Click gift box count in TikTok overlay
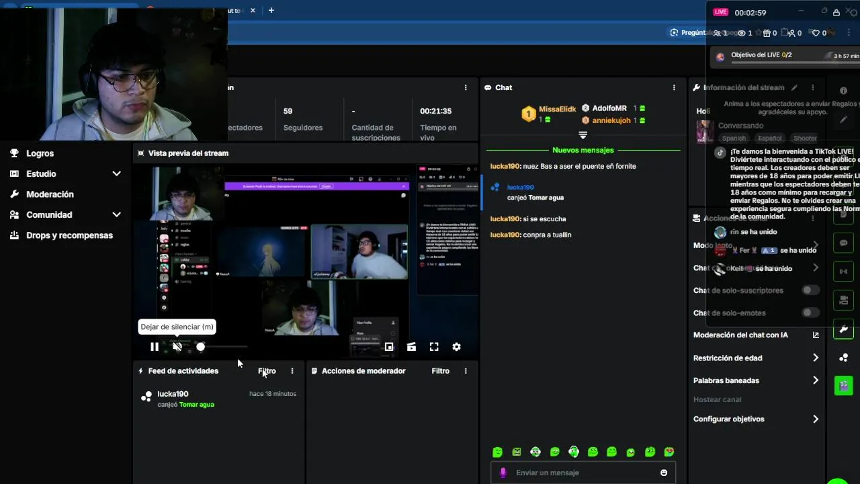The height and width of the screenshot is (484, 860). pos(770,33)
